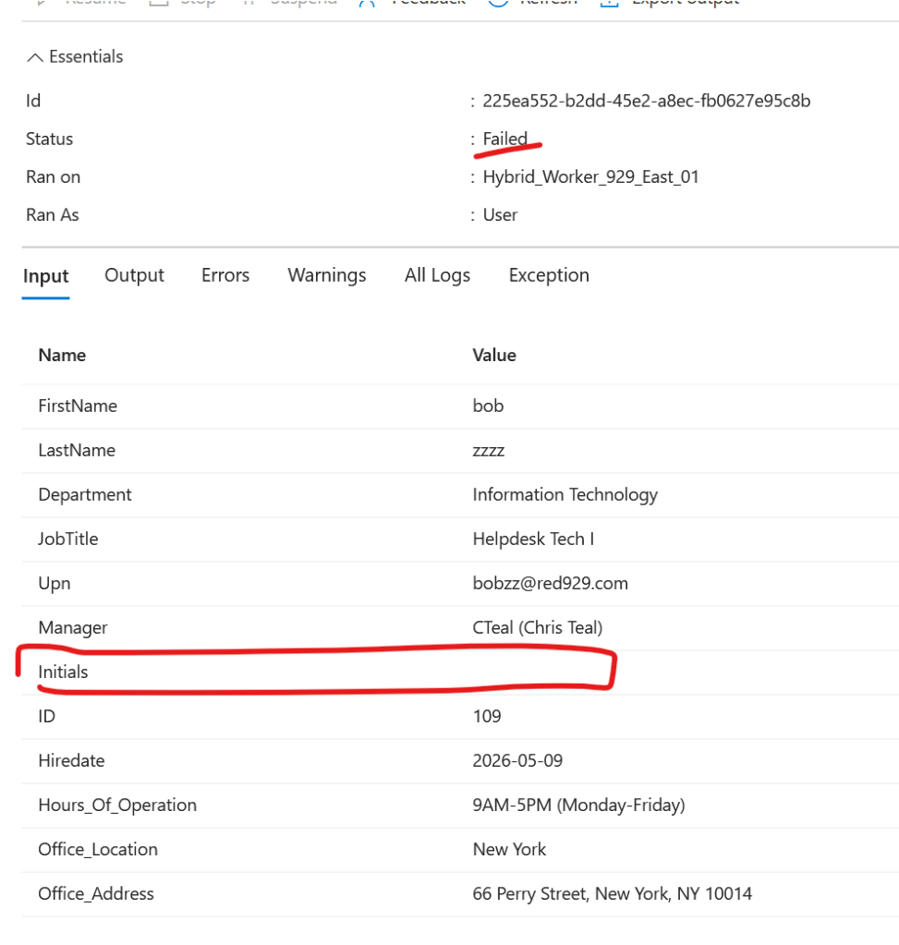Click the Name column header

coord(62,355)
